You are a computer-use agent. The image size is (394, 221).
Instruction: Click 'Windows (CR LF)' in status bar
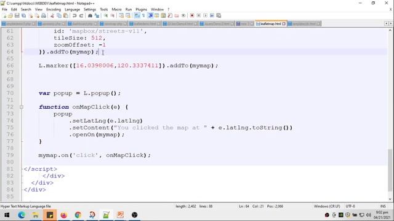[327, 206]
